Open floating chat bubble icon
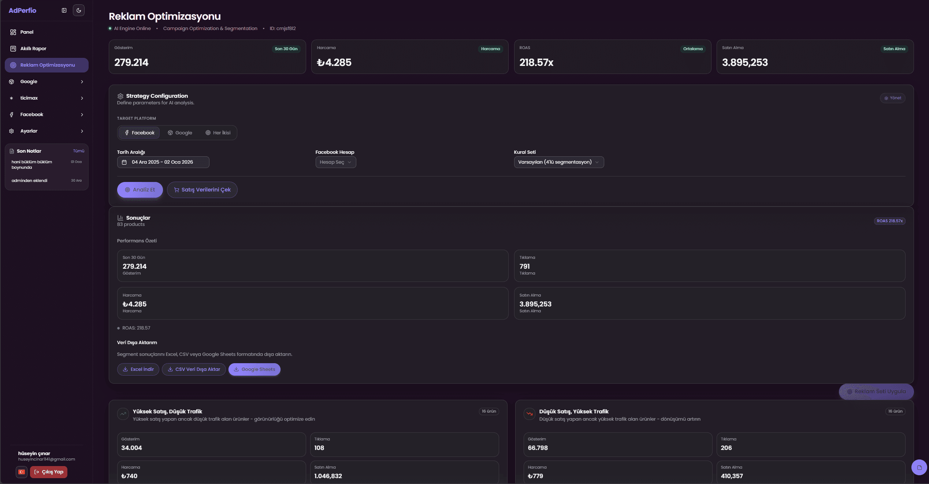The width and height of the screenshot is (929, 484). pyautogui.click(x=919, y=467)
